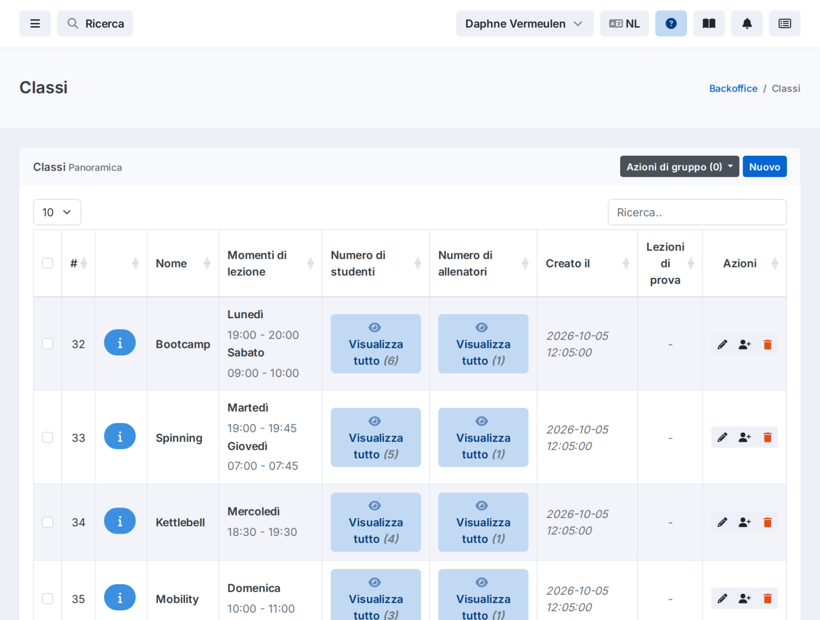Open the notifications bell
The image size is (820, 620).
point(747,24)
